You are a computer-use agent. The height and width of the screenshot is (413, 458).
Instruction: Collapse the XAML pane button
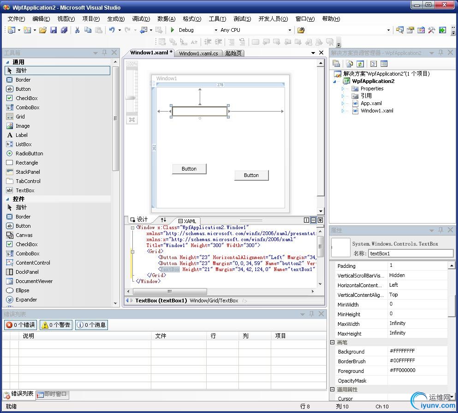click(321, 220)
